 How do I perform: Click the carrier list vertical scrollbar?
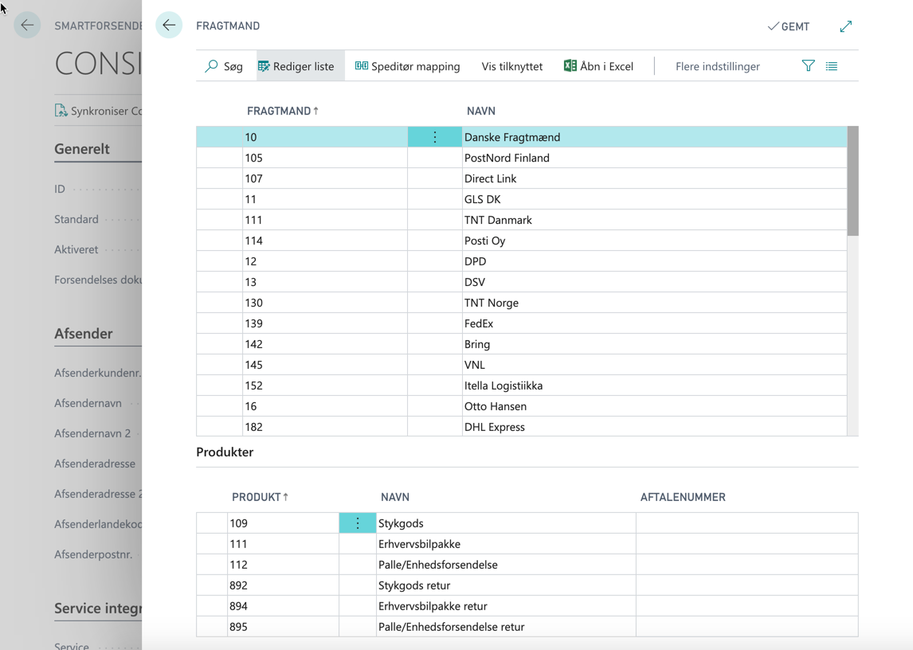coord(852,181)
